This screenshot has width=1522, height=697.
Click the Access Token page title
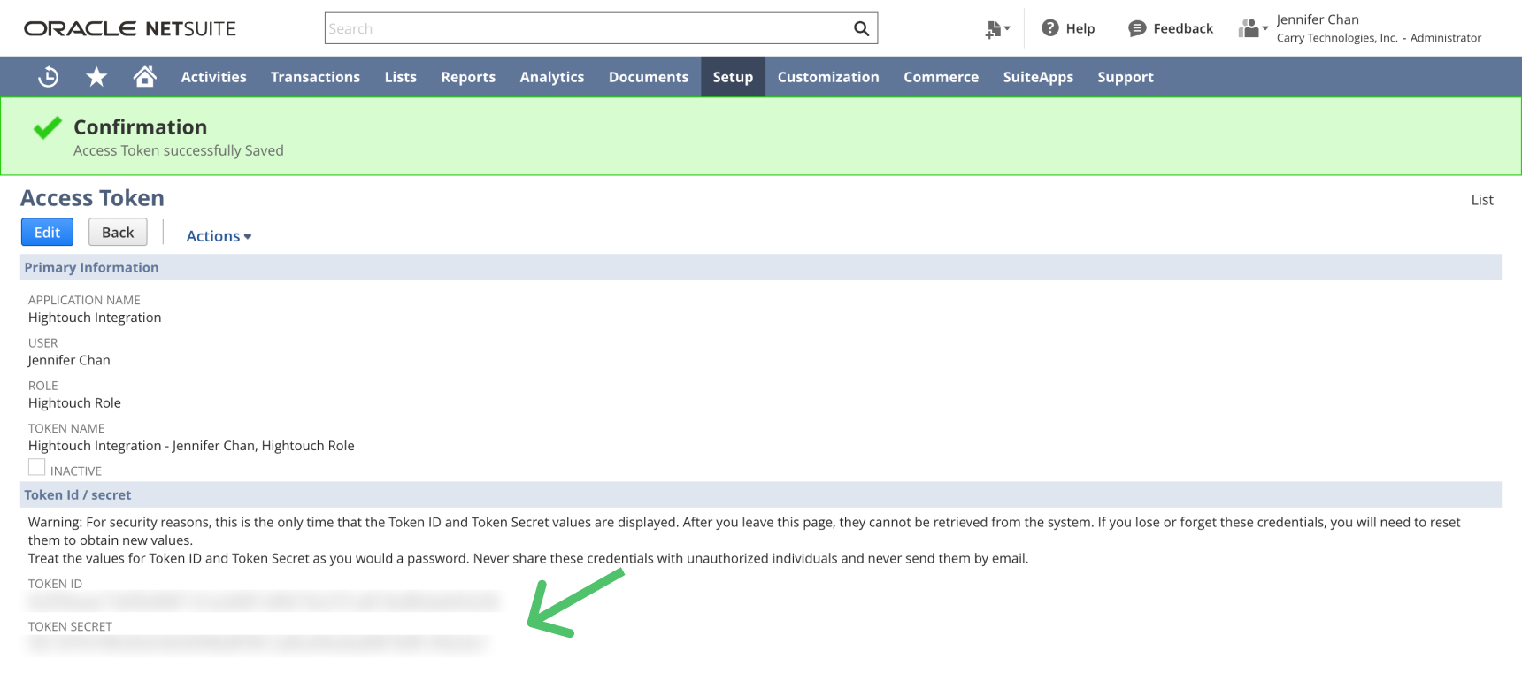(92, 197)
